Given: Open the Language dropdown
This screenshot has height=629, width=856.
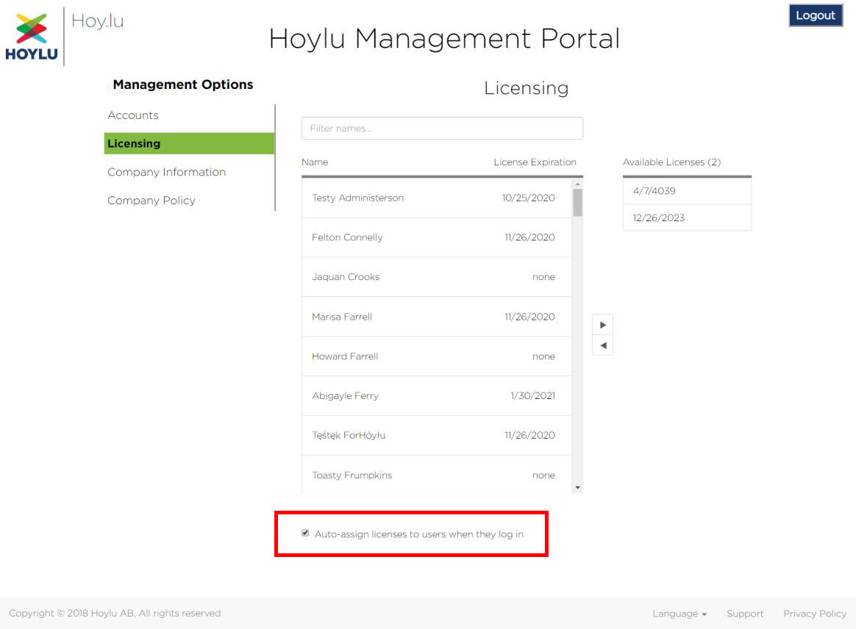Looking at the screenshot, I should pos(680,614).
